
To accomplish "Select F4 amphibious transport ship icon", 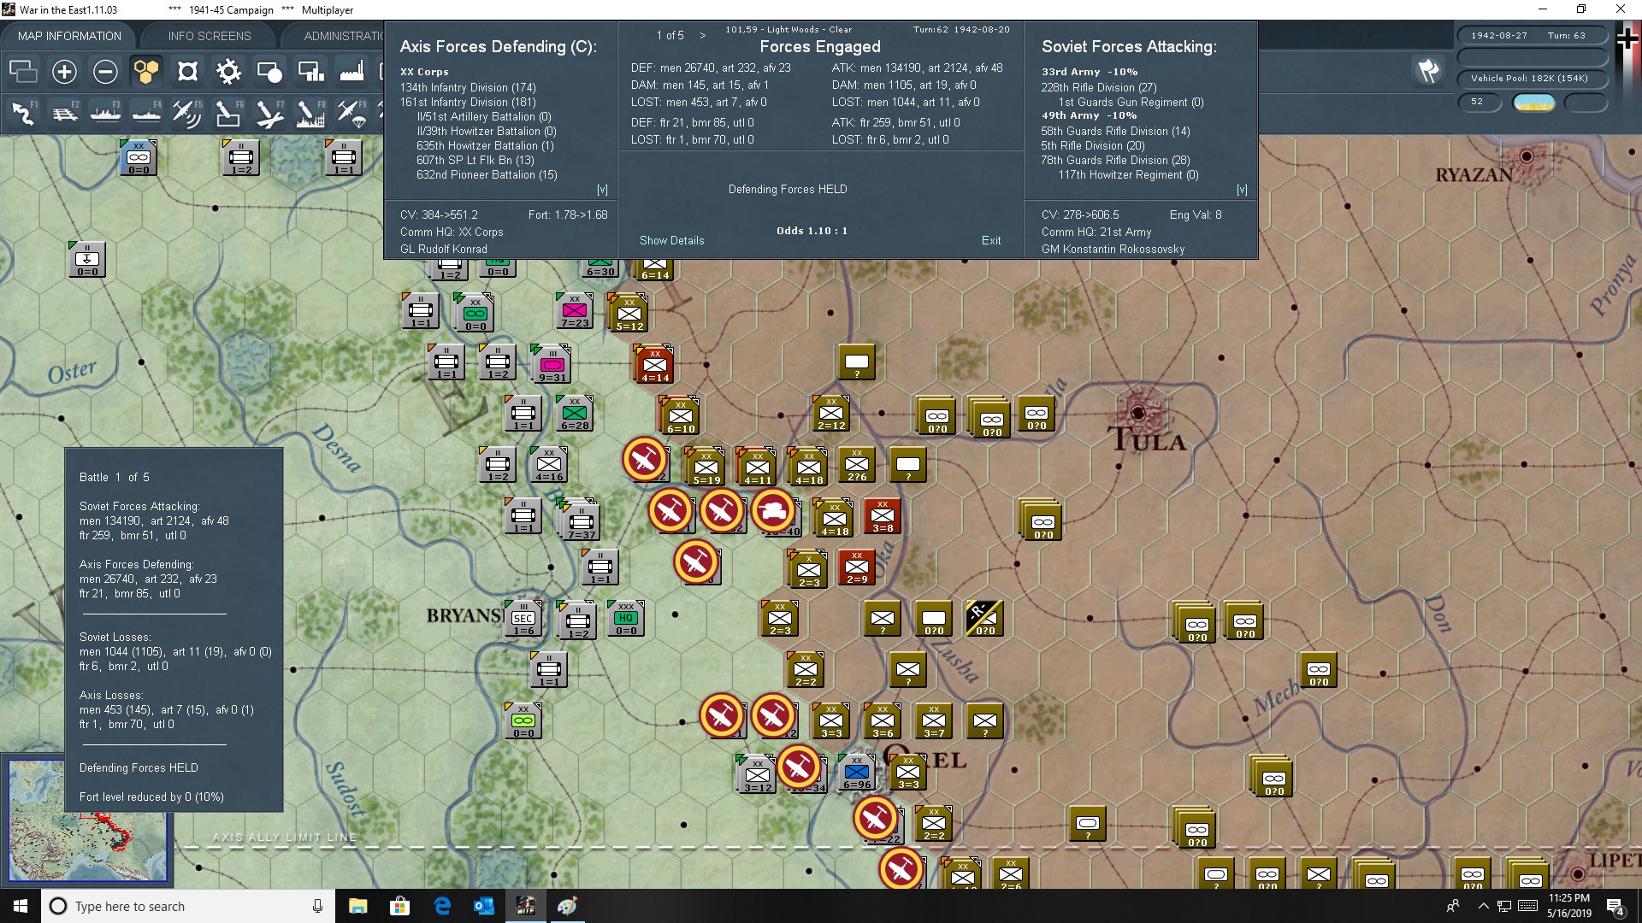I will click(146, 113).
